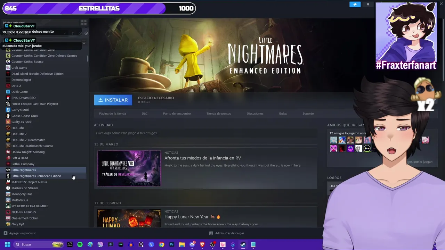
Task: Select Half-Life 2 in library
Action: tap(19, 134)
